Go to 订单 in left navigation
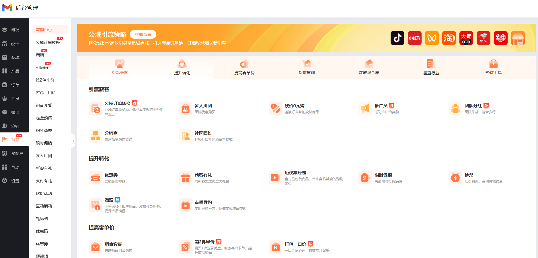This screenshot has height=258, width=538. (x=15, y=85)
